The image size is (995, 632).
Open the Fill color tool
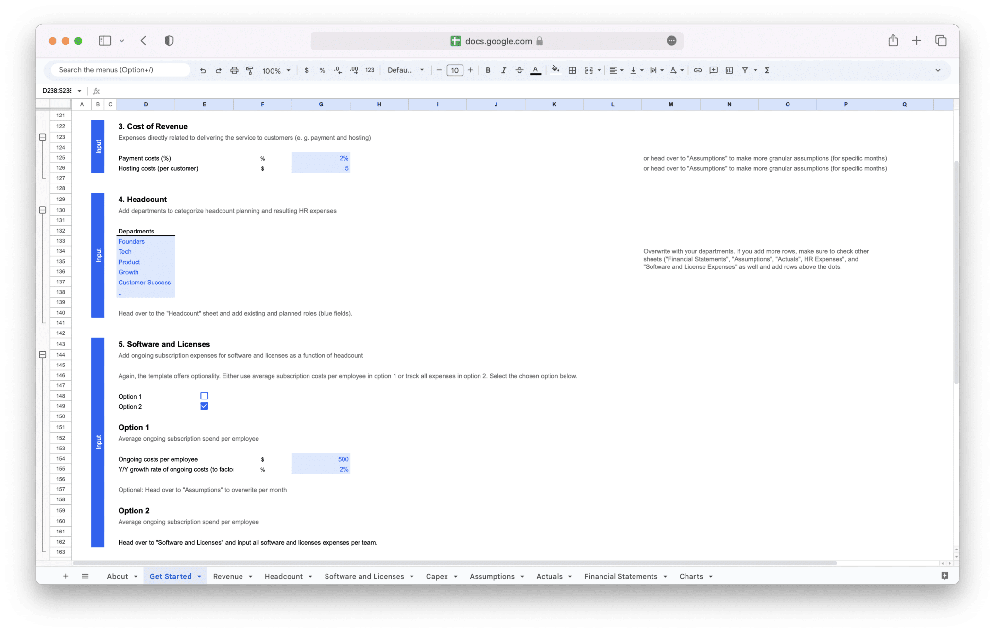tap(556, 70)
